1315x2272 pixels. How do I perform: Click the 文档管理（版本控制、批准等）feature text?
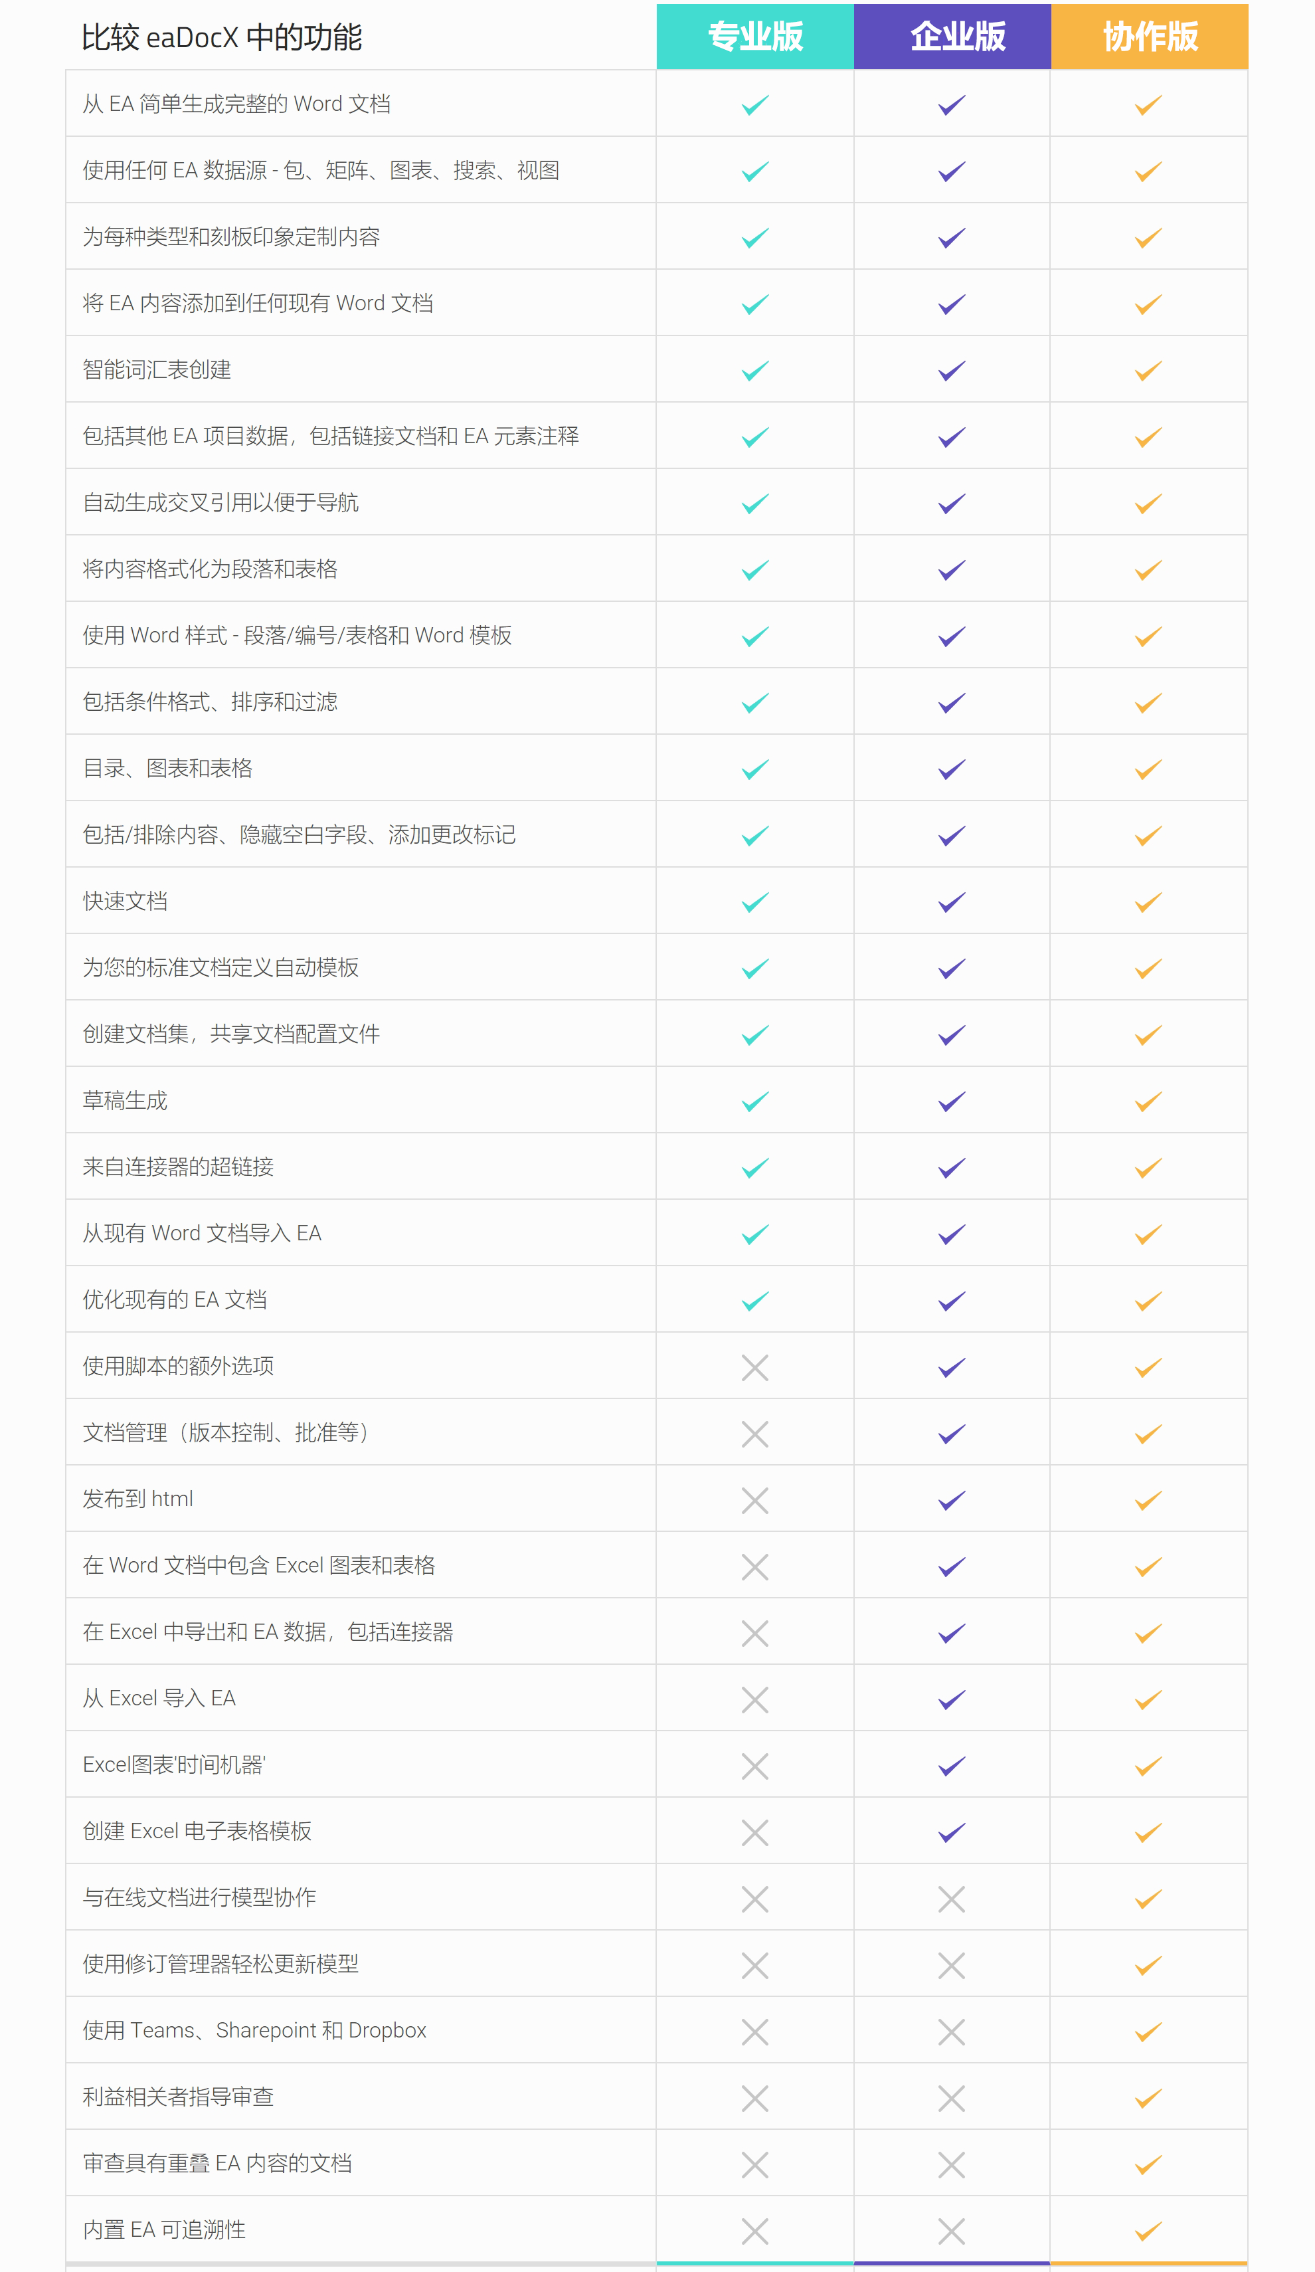point(225,1432)
